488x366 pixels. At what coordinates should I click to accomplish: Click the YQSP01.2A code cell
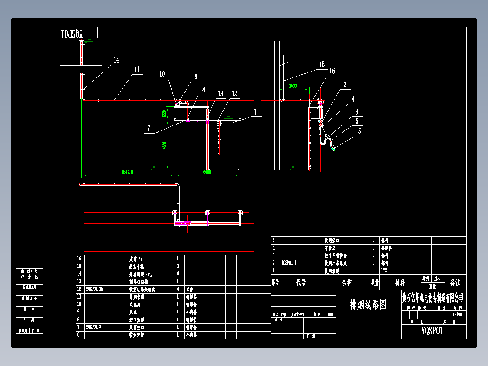(x=95, y=289)
